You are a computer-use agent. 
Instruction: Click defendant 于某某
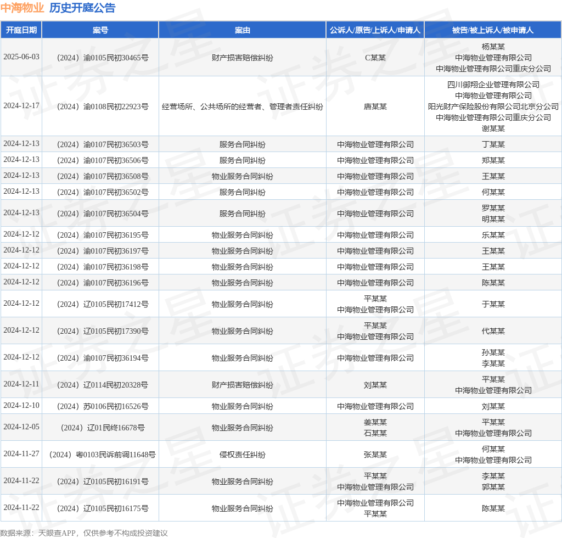tap(493, 304)
